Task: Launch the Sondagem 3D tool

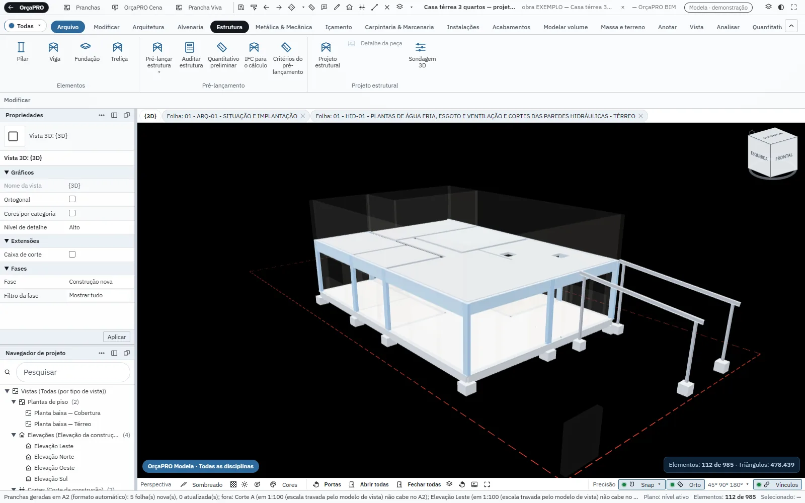Action: click(422, 55)
